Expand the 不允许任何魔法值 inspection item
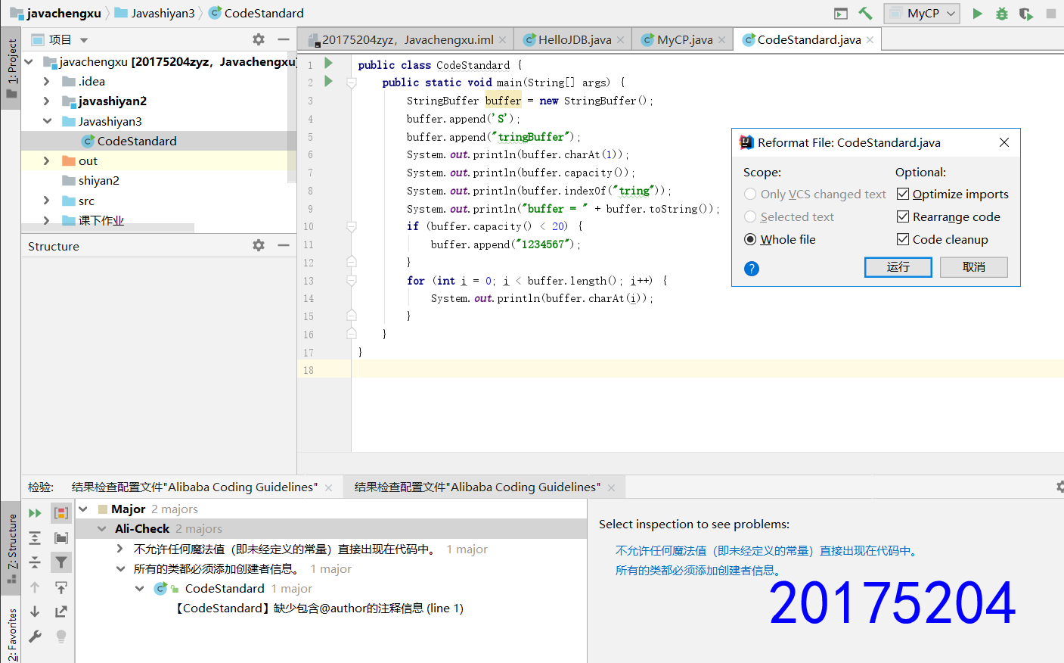This screenshot has width=1064, height=663. click(120, 549)
